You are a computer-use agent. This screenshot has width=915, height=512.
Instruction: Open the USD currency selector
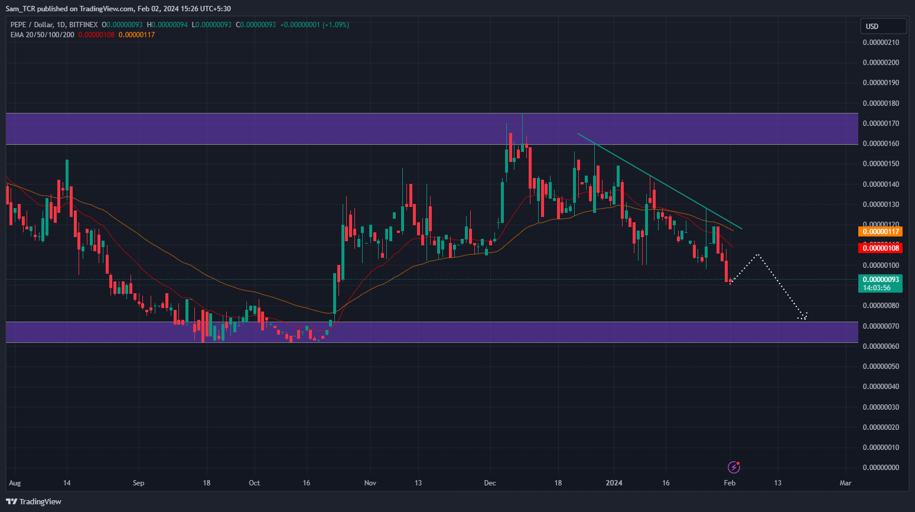click(883, 26)
